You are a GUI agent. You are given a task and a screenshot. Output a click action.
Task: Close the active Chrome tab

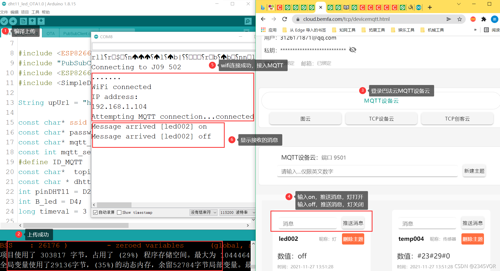[321, 7]
